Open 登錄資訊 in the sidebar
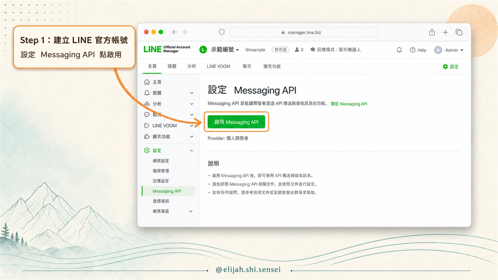498x280 pixels. 161,201
